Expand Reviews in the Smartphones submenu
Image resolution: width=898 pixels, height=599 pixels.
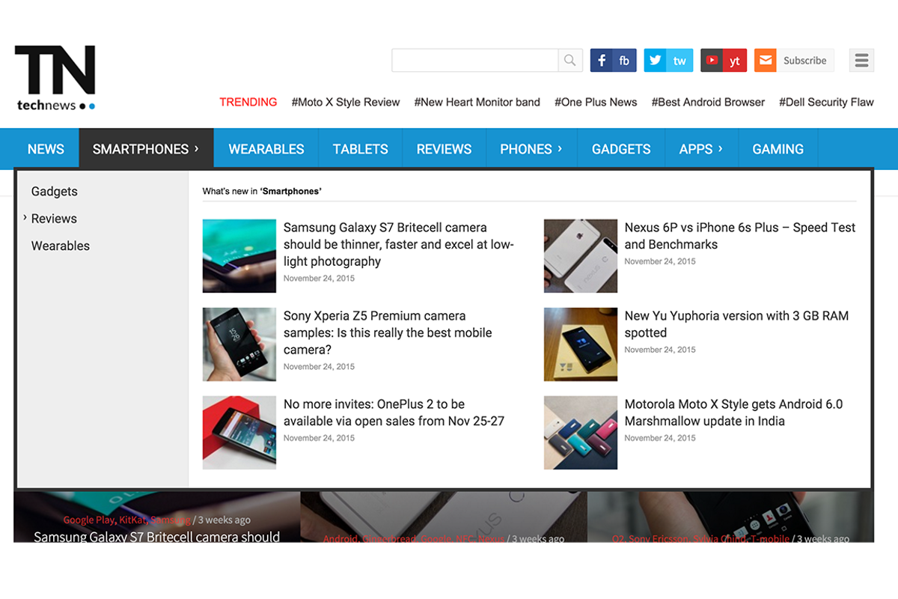tap(54, 219)
